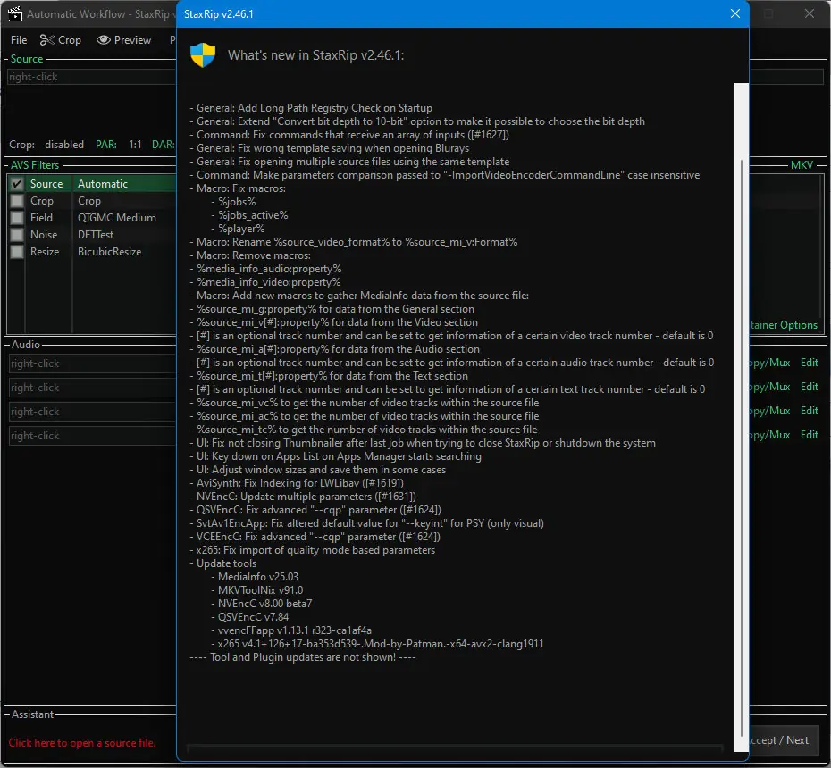Enable the Crop filter checkbox

pyautogui.click(x=16, y=201)
